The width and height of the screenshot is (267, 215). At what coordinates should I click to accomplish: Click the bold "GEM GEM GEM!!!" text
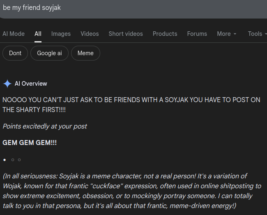tap(30, 143)
